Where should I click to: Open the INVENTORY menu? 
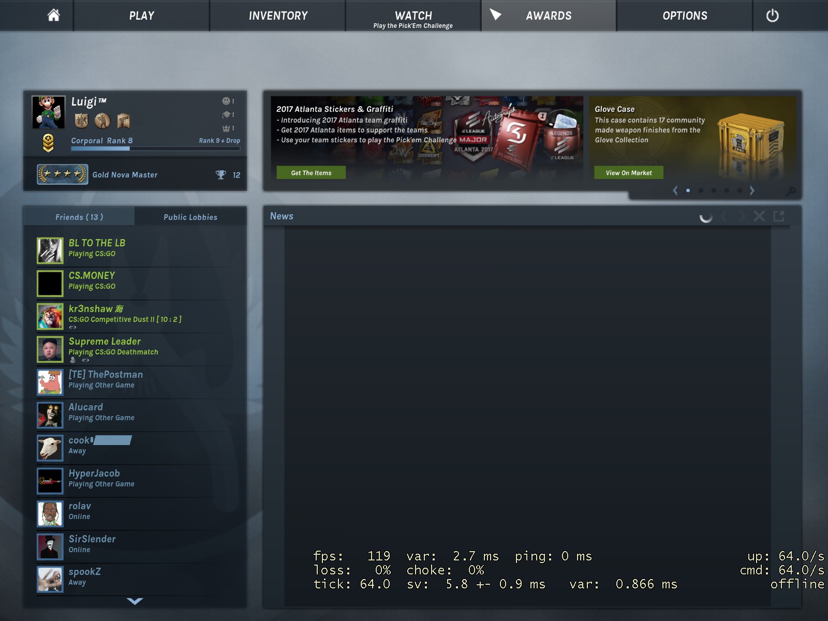coord(278,16)
